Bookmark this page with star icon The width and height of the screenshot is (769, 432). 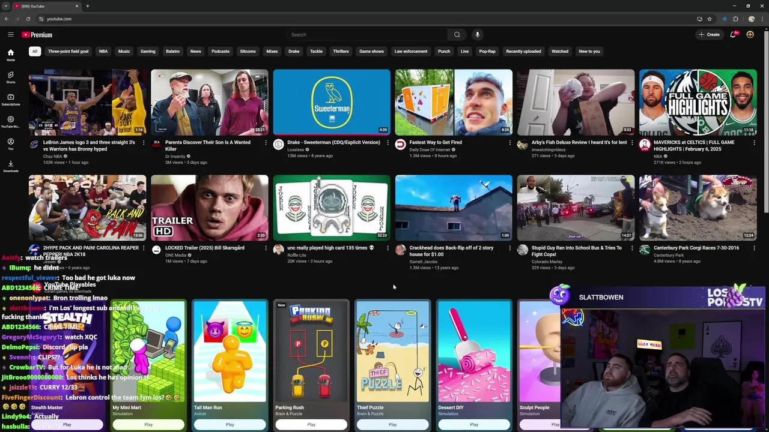pos(710,19)
